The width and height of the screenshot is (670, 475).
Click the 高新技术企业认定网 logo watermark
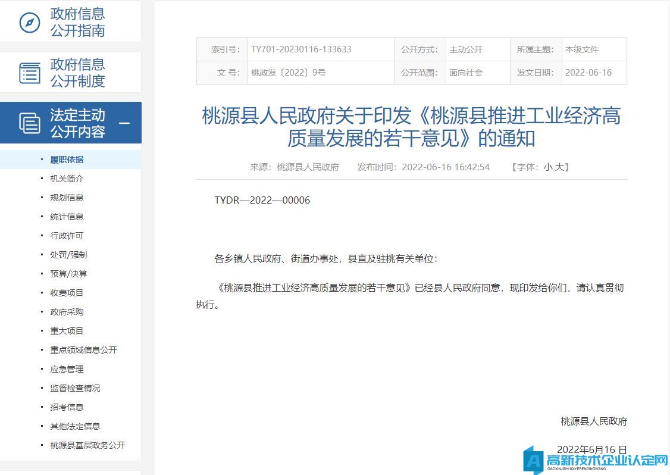pos(596,460)
